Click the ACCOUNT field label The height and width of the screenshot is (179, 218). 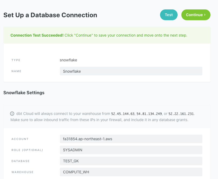click(x=20, y=139)
